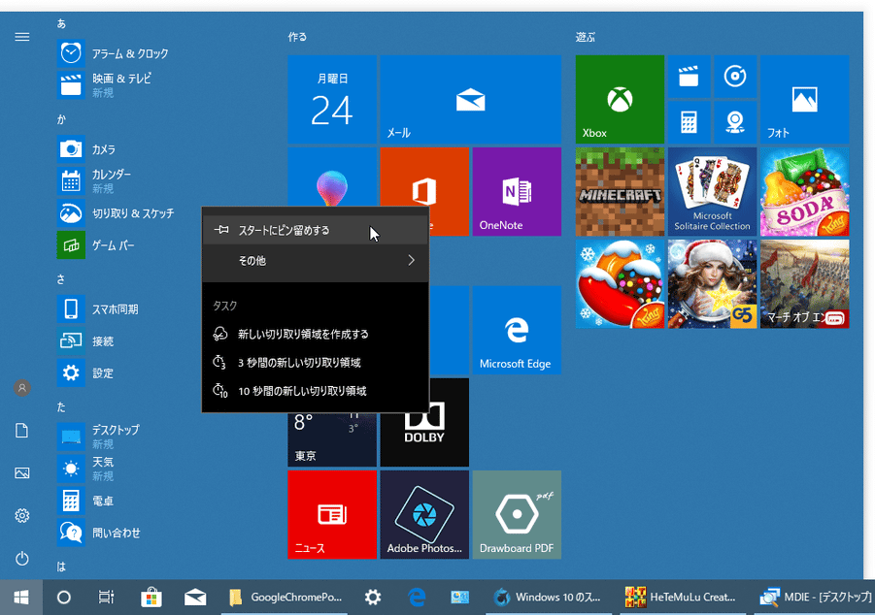Switch to MDIE - [デスクトップ] window

point(814,598)
